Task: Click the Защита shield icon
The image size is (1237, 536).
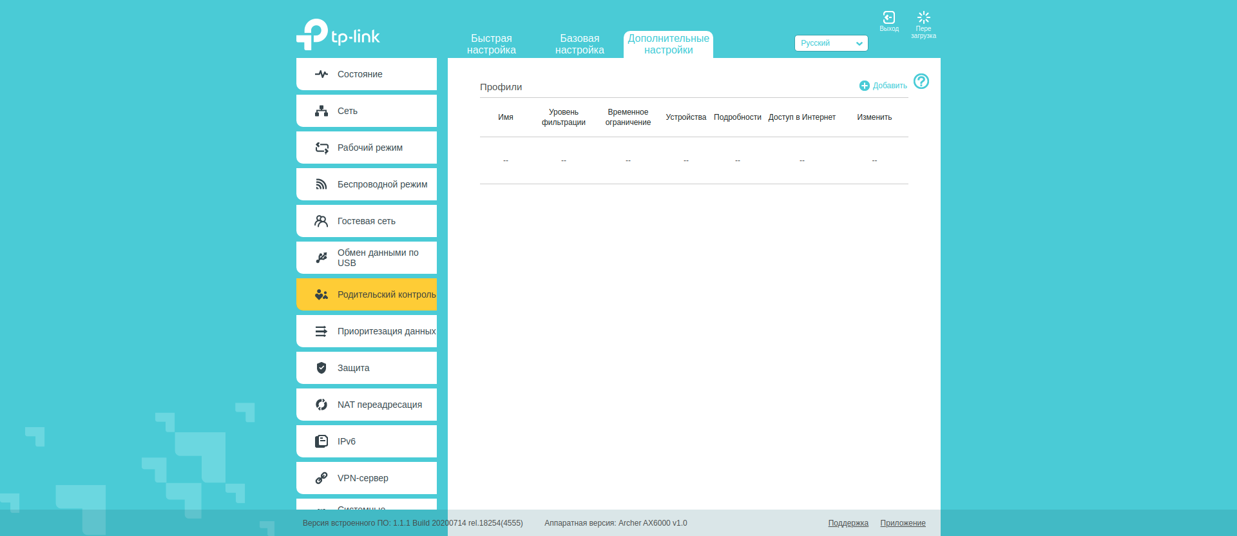Action: coord(321,368)
